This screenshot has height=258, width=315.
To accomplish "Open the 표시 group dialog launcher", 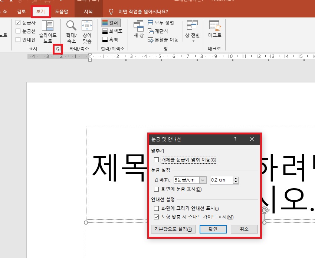I will tap(58, 49).
